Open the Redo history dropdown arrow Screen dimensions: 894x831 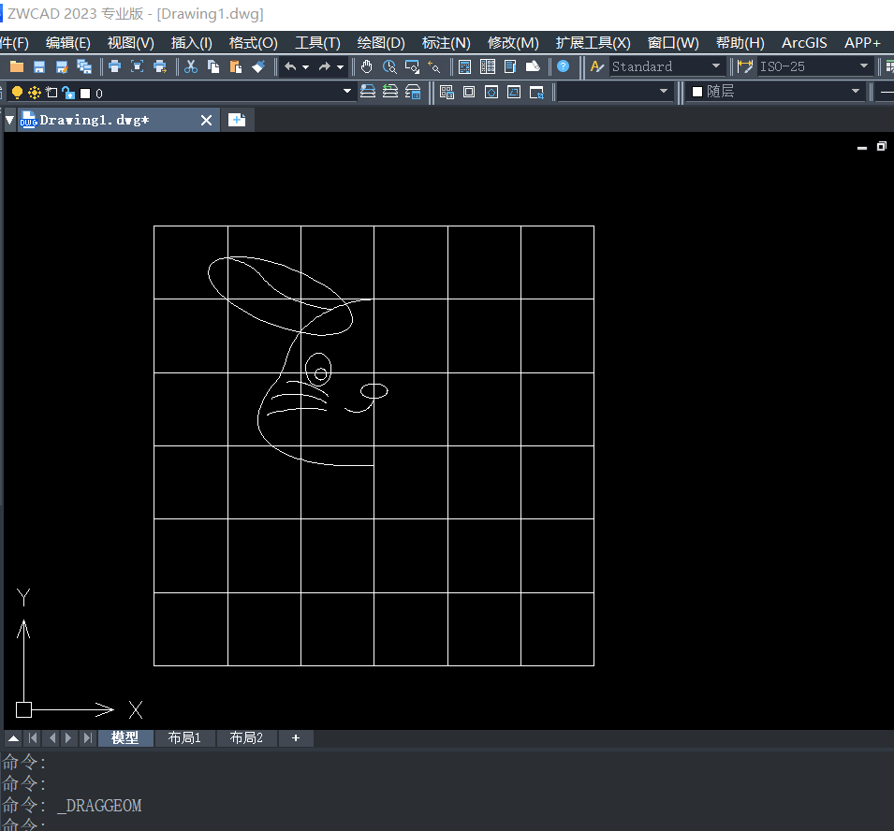pyautogui.click(x=341, y=67)
